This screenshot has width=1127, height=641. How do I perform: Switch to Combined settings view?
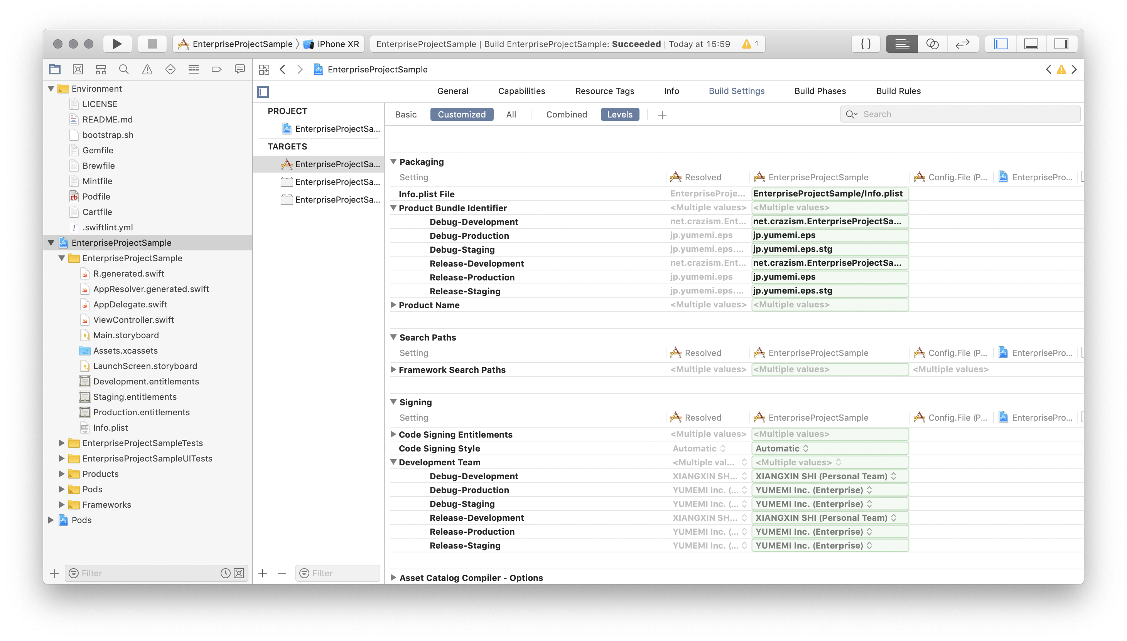566,114
